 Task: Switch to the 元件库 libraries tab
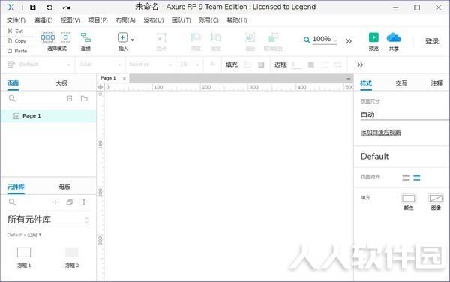pyautogui.click(x=16, y=187)
